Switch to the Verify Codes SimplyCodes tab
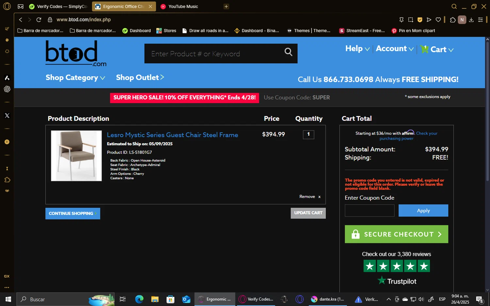Screen dimensions: 490x306 coord(58,7)
